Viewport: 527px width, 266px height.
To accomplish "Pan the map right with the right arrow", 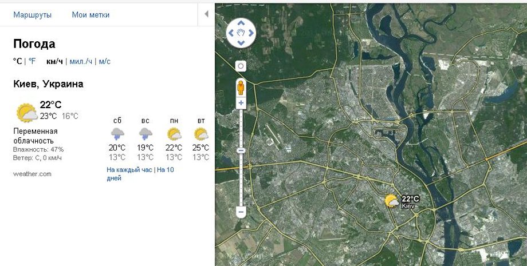I will pos(251,33).
